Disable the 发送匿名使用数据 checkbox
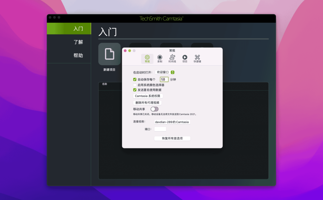Screen dimensions: 323x200 pos(134,90)
